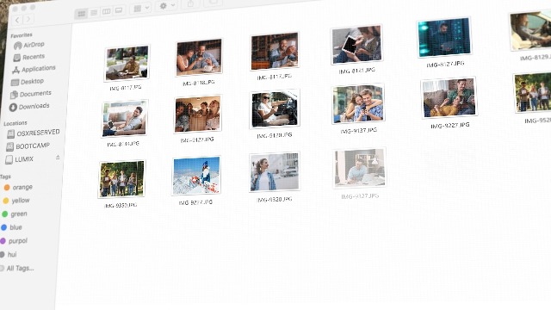This screenshot has height=310, width=551.
Task: Select the skier on snowy mountain photo
Action: point(196,176)
